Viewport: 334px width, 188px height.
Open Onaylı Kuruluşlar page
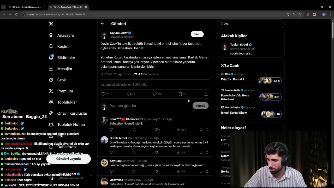(x=68, y=113)
